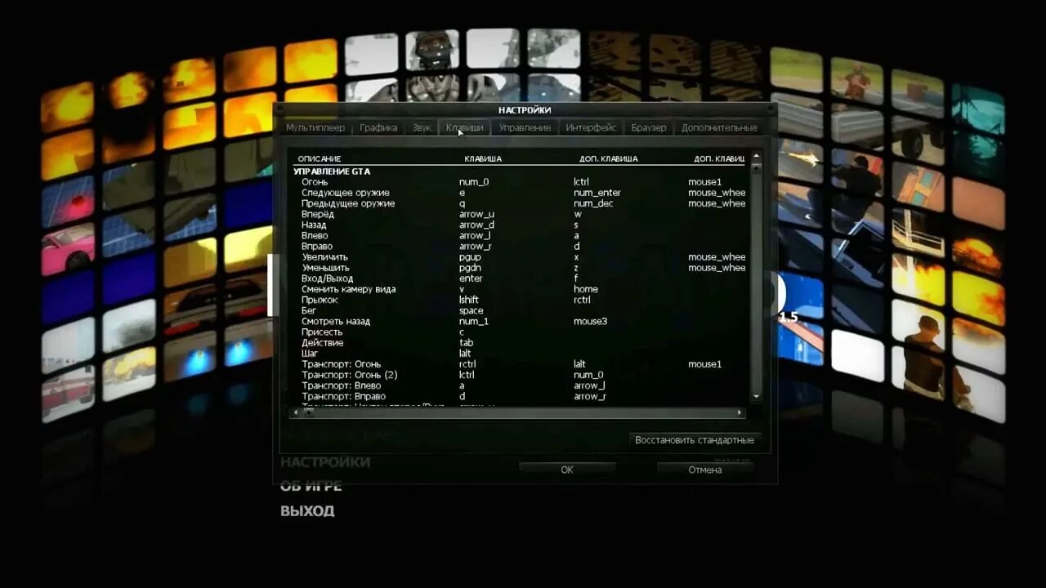Confirm settings with the OK button

[567, 470]
